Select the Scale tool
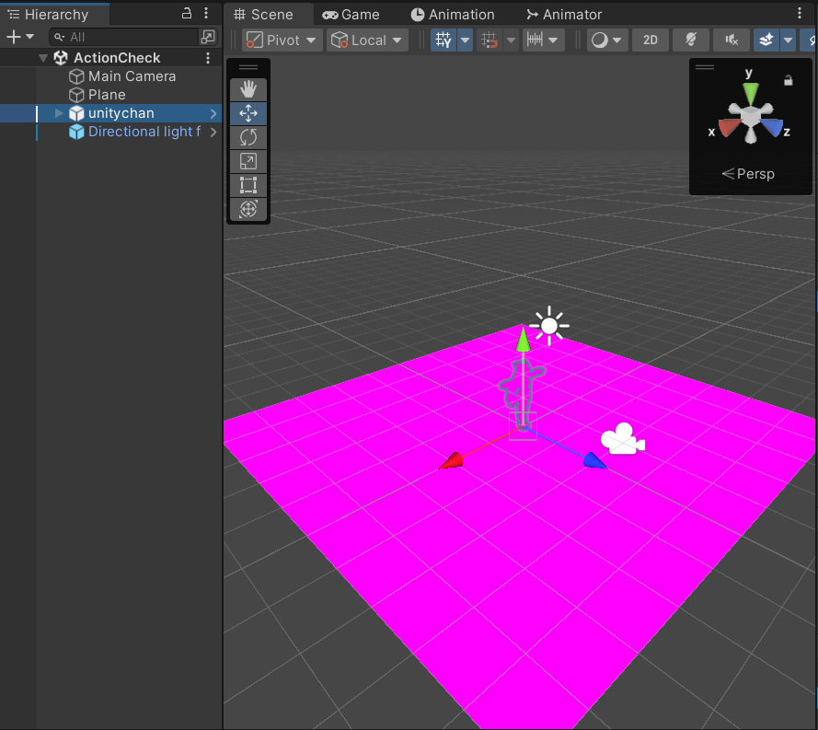The image size is (818, 730). click(248, 161)
